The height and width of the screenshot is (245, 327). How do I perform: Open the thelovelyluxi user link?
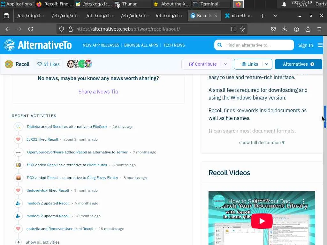tap(37, 190)
